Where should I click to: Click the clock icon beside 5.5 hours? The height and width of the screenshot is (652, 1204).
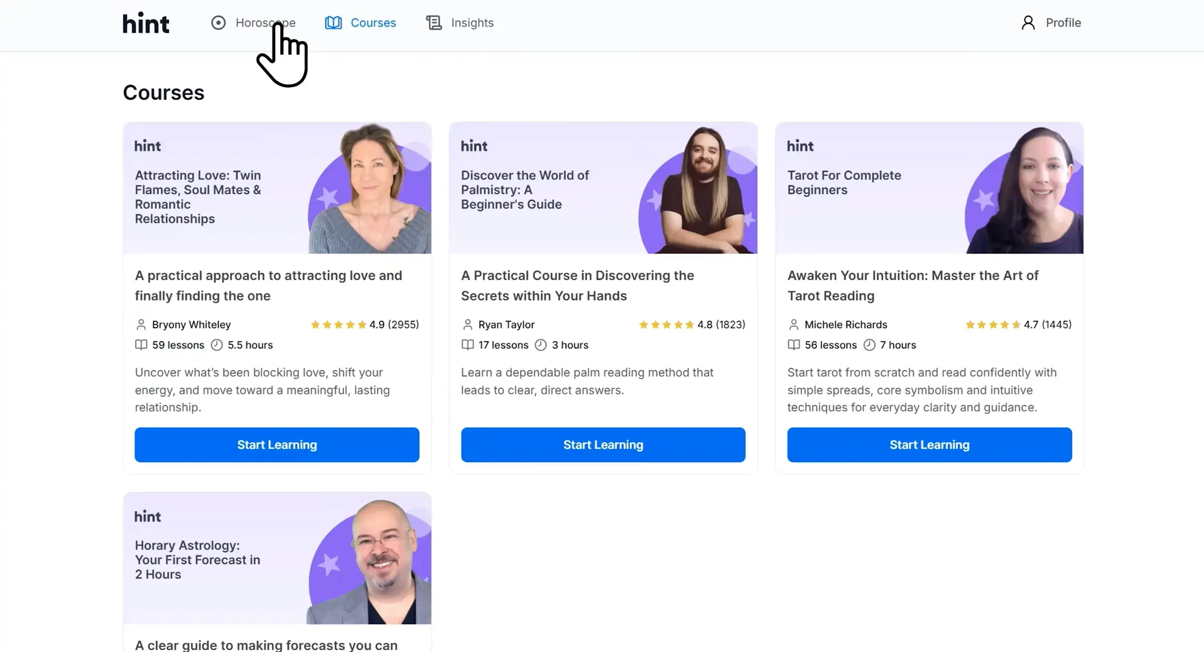coord(217,345)
